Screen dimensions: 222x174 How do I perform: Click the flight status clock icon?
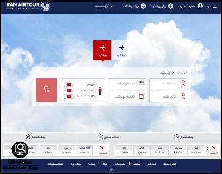(176, 137)
